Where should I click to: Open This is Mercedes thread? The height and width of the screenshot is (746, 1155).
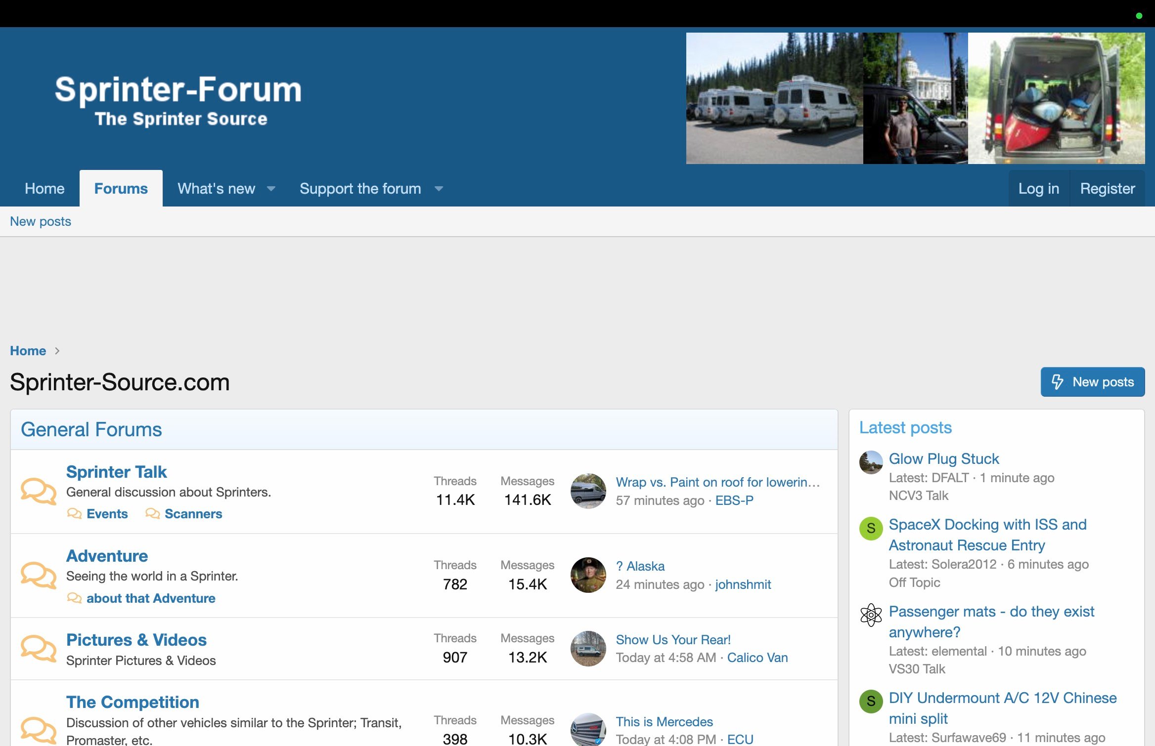click(664, 722)
